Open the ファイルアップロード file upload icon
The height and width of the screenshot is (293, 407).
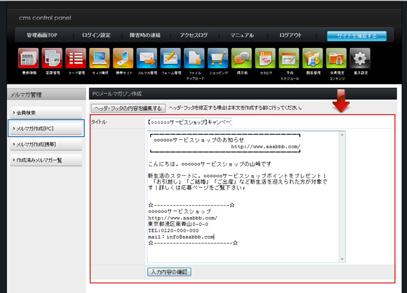[195, 59]
